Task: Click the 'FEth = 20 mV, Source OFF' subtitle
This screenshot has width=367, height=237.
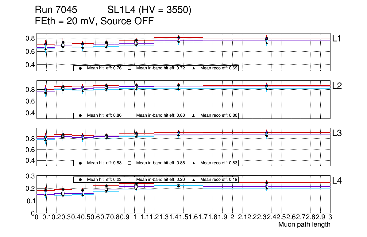Action: click(x=94, y=21)
